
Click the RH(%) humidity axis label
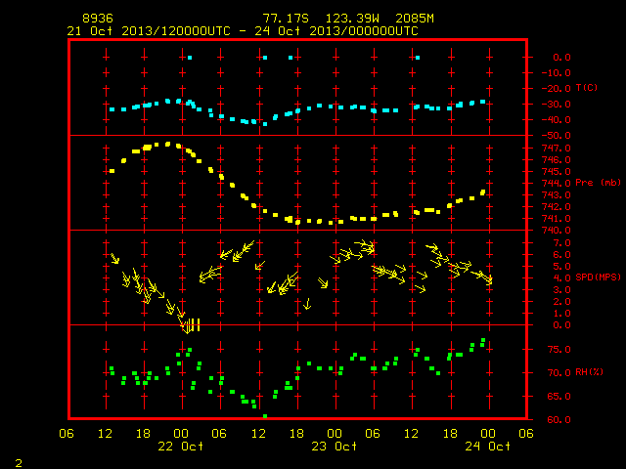coord(589,372)
